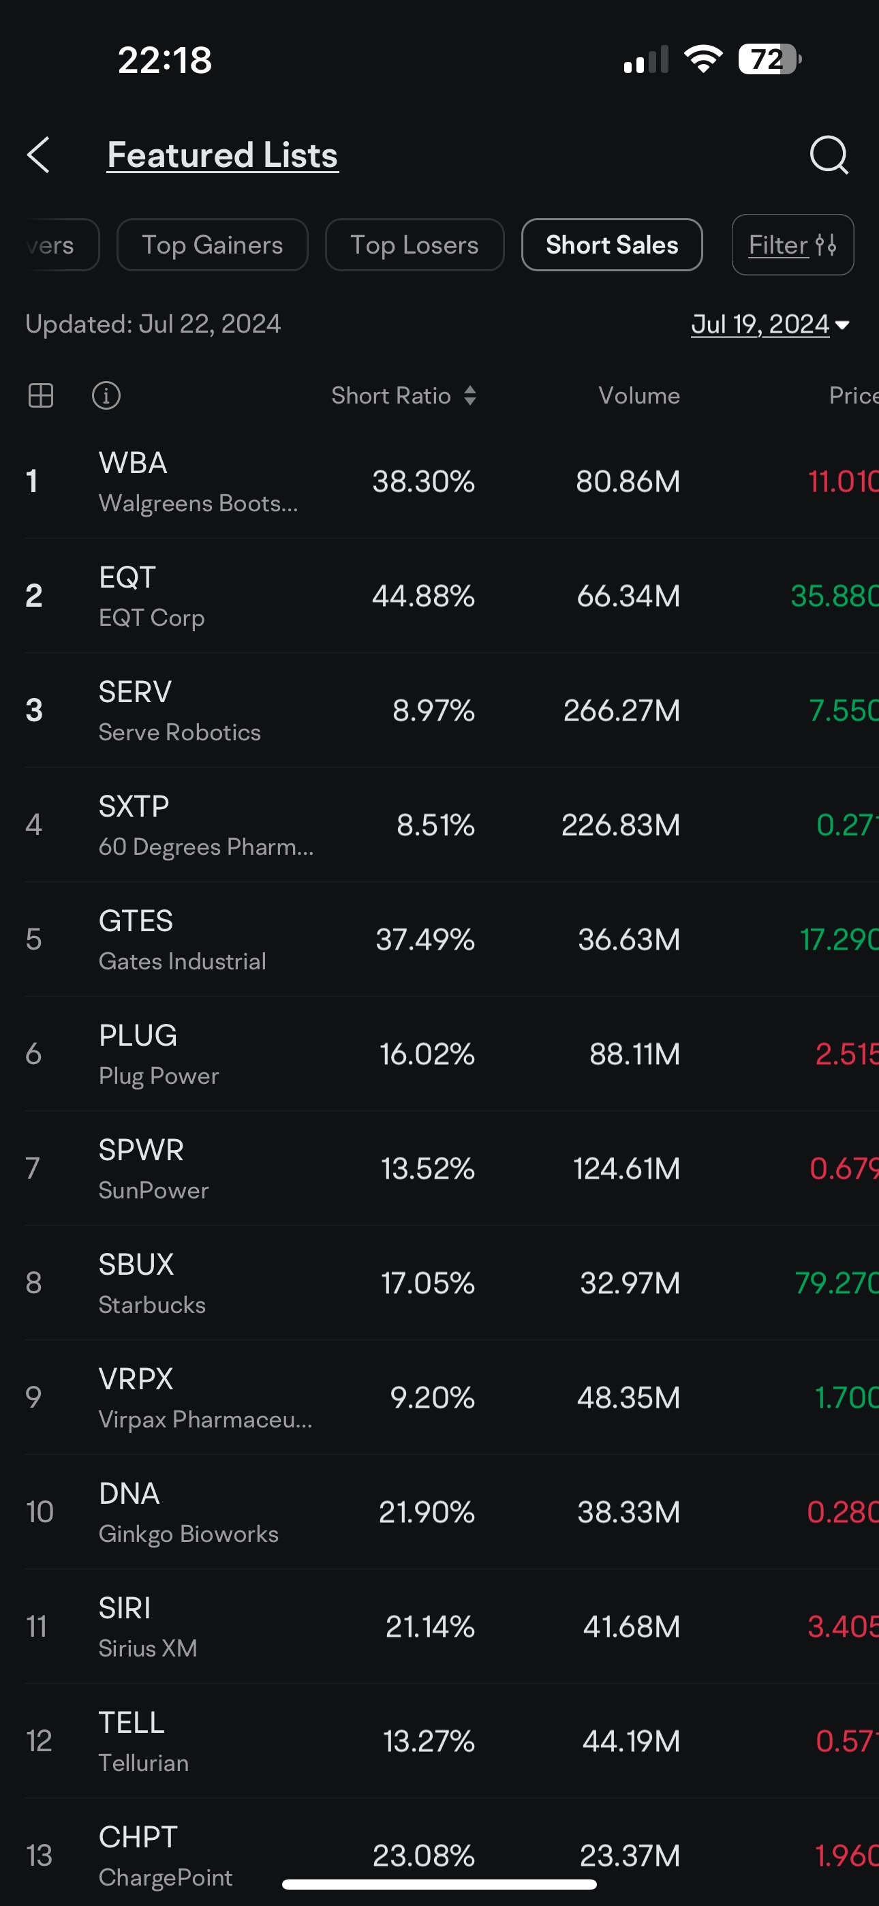Tap the 124.61M volume value
This screenshot has height=1906, width=879.
pyautogui.click(x=627, y=1168)
